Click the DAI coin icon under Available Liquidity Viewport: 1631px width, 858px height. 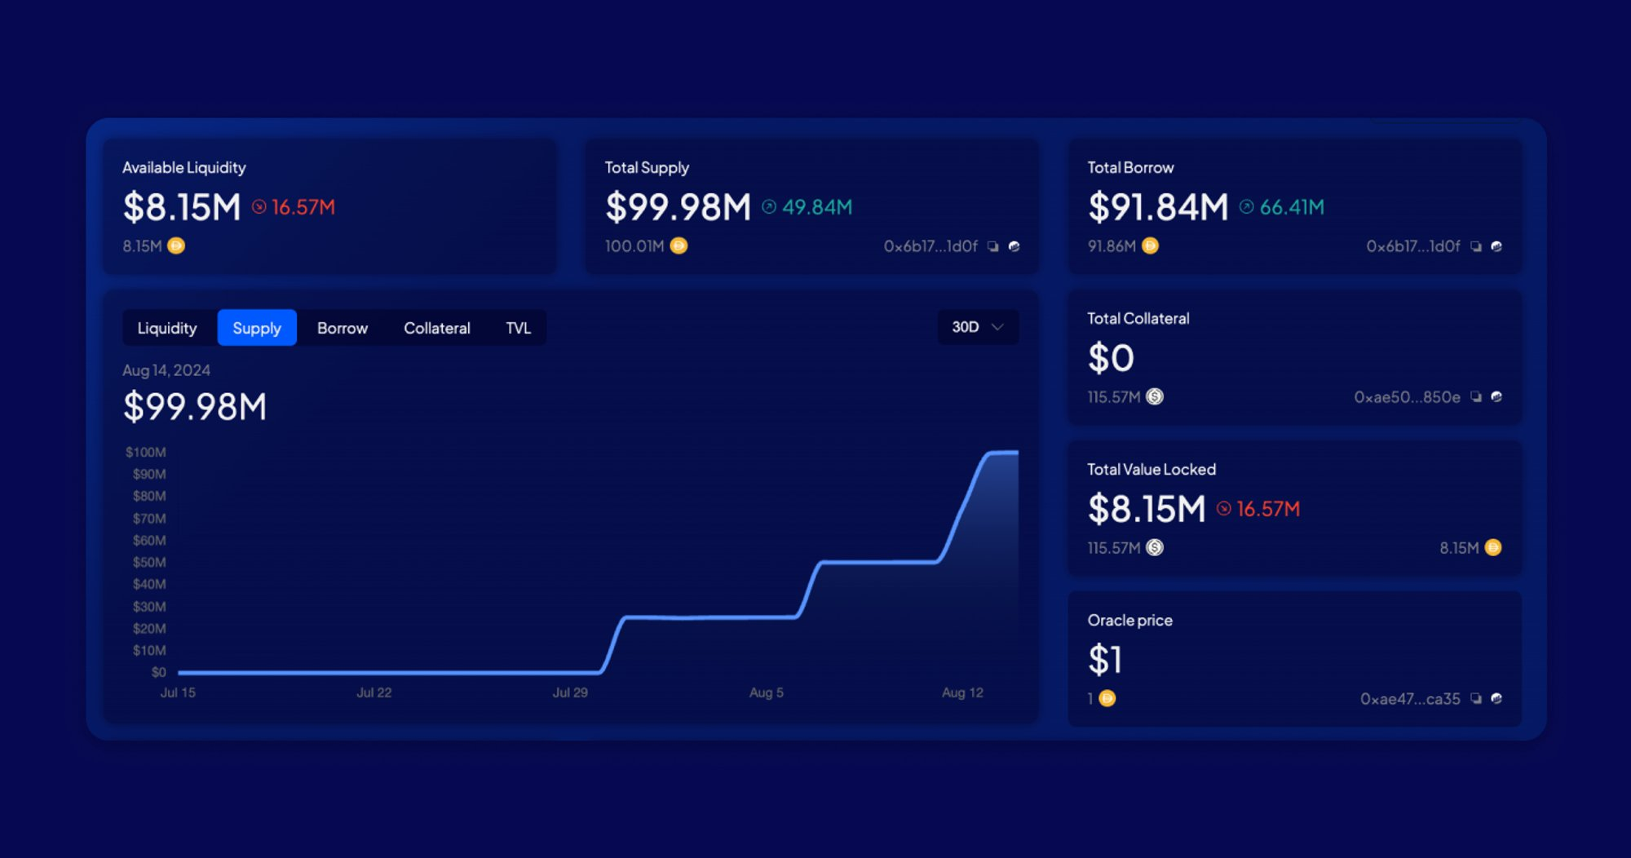pyautogui.click(x=176, y=245)
